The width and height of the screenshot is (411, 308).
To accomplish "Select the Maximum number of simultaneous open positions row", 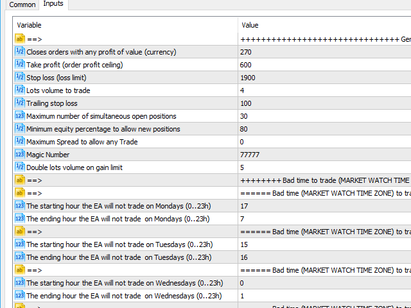I will pos(101,116).
